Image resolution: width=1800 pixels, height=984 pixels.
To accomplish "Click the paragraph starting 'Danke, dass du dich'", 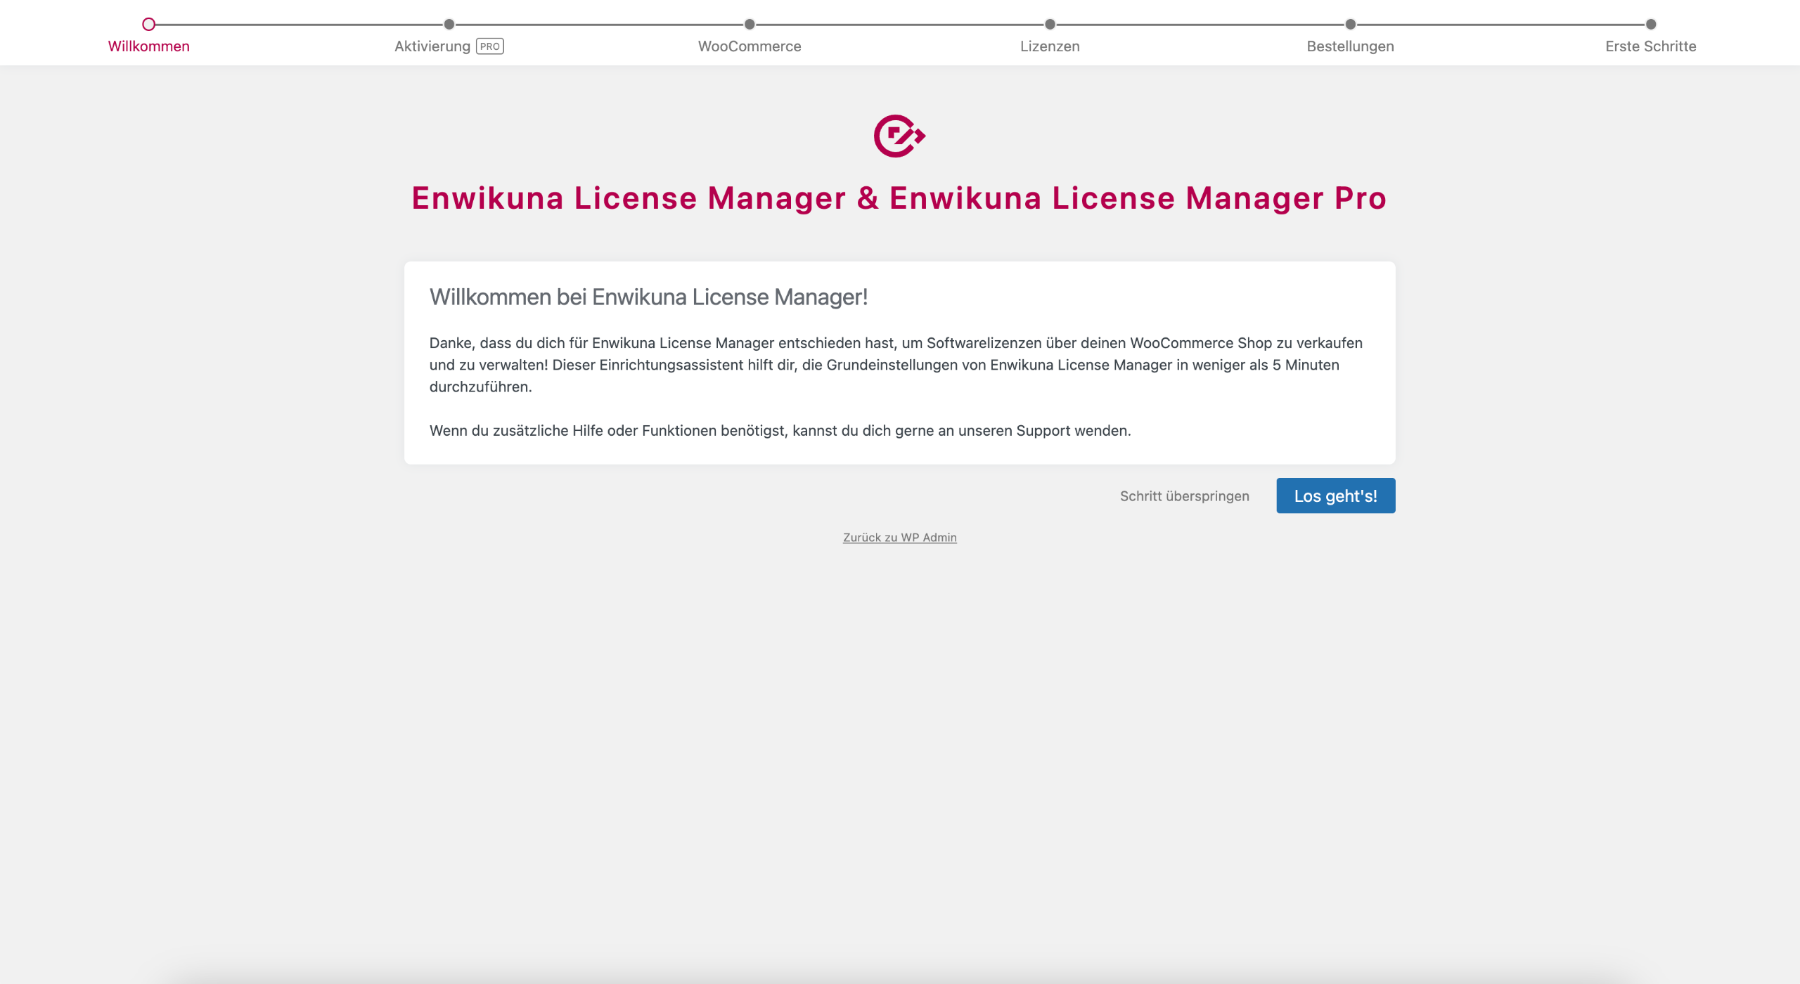I will 896,365.
